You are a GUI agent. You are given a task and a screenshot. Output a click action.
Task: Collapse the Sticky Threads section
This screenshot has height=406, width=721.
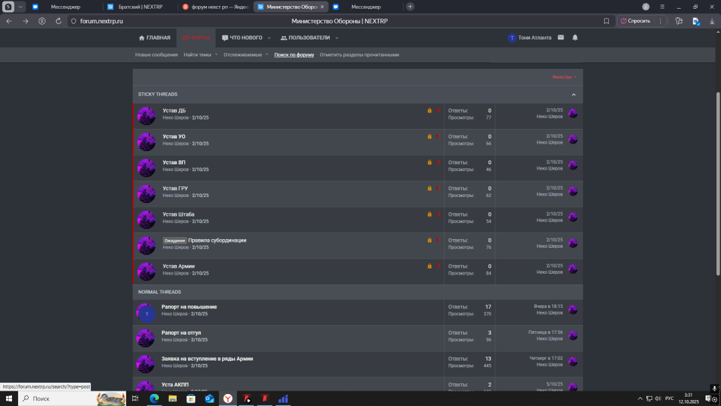click(573, 94)
